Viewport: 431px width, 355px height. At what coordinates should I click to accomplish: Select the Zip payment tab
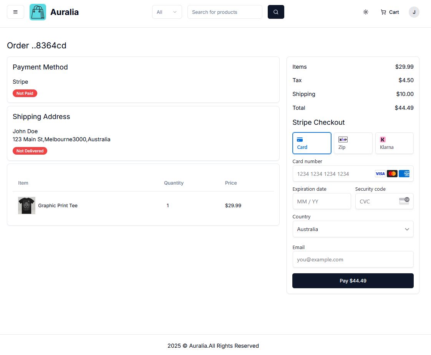353,143
